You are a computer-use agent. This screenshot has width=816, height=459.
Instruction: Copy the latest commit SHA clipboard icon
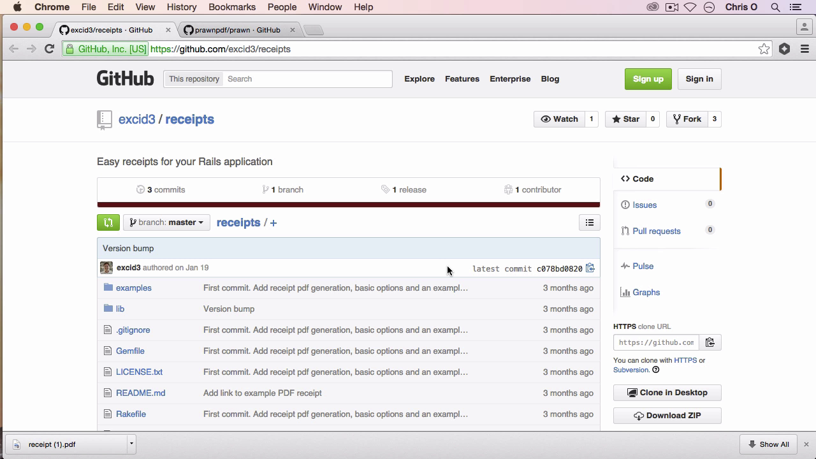pos(590,268)
